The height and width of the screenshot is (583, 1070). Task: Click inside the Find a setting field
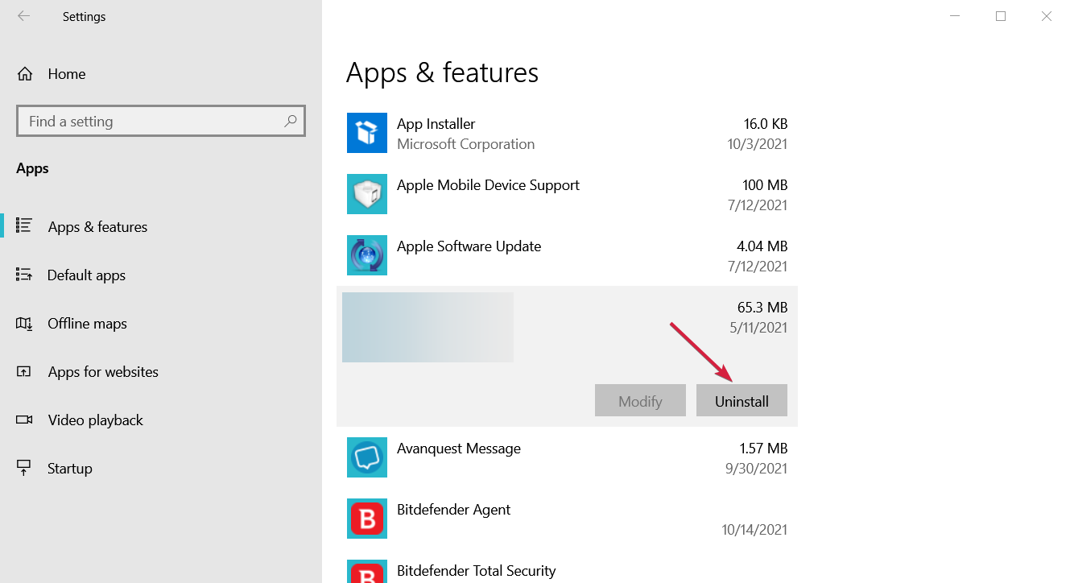pyautogui.click(x=145, y=120)
